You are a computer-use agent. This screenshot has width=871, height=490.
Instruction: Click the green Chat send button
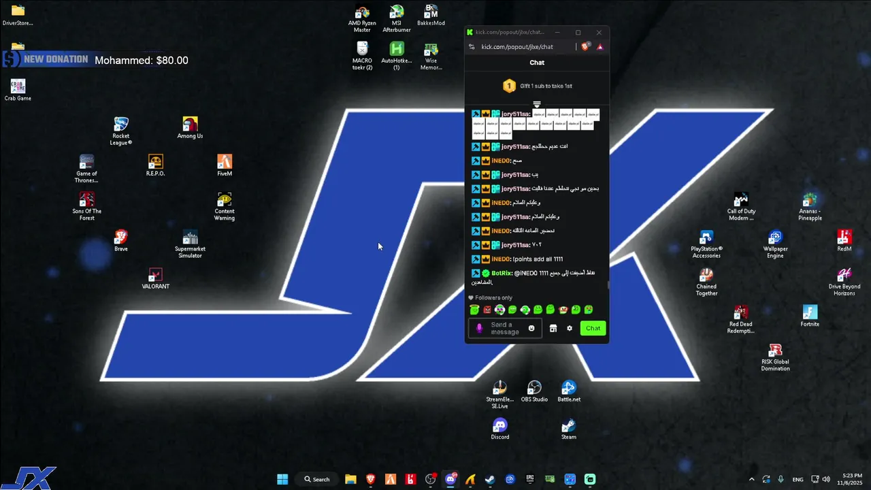(593, 328)
